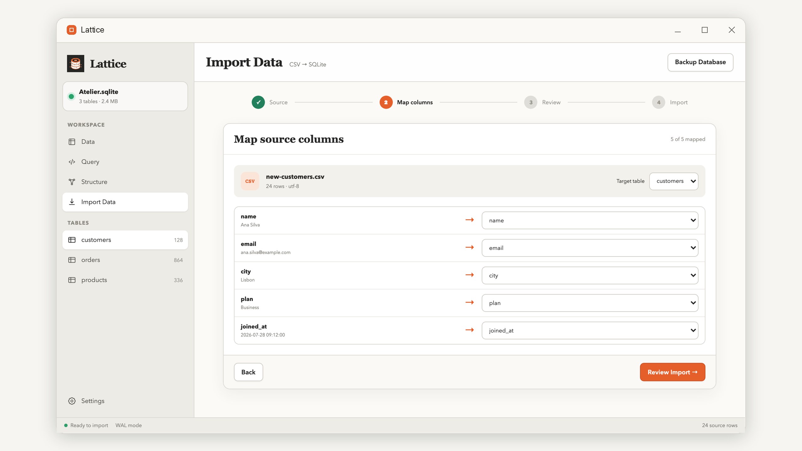The height and width of the screenshot is (451, 802).
Task: Click the orange Lattice title bar icon
Action: pos(71,30)
